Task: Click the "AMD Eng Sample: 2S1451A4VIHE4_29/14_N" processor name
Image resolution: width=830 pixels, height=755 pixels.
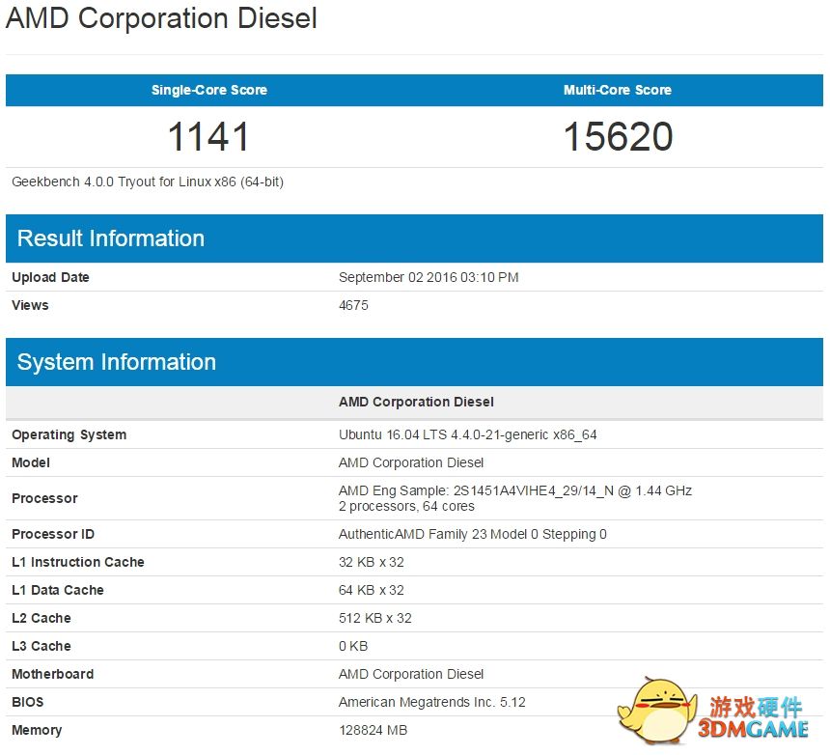Action: click(x=476, y=490)
